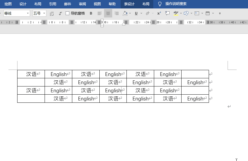Apply shading with paint bucket icon
Screen dimensions: 248x161
click(x=125, y=13)
